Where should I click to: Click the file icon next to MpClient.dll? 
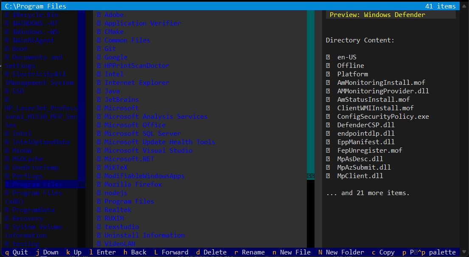(x=328, y=176)
